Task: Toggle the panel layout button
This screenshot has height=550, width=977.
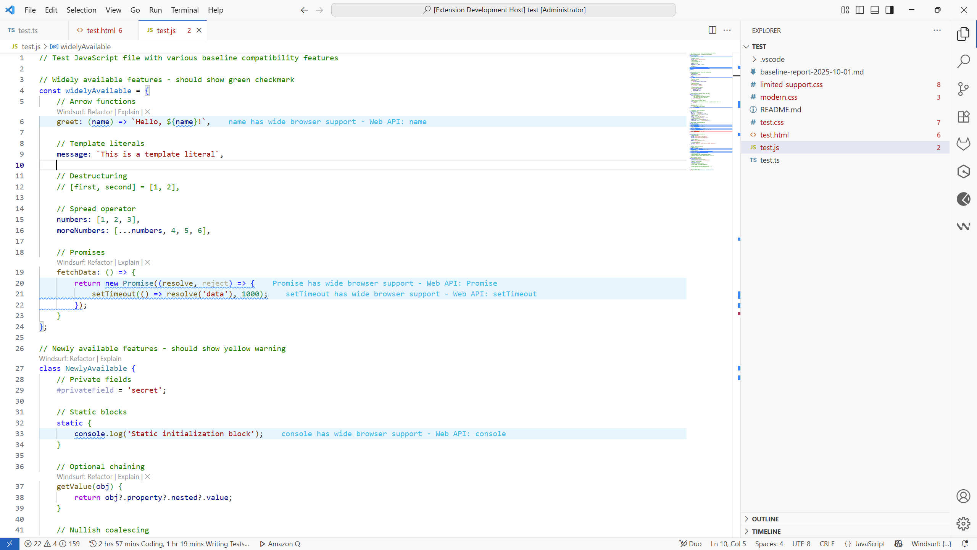Action: tap(875, 10)
